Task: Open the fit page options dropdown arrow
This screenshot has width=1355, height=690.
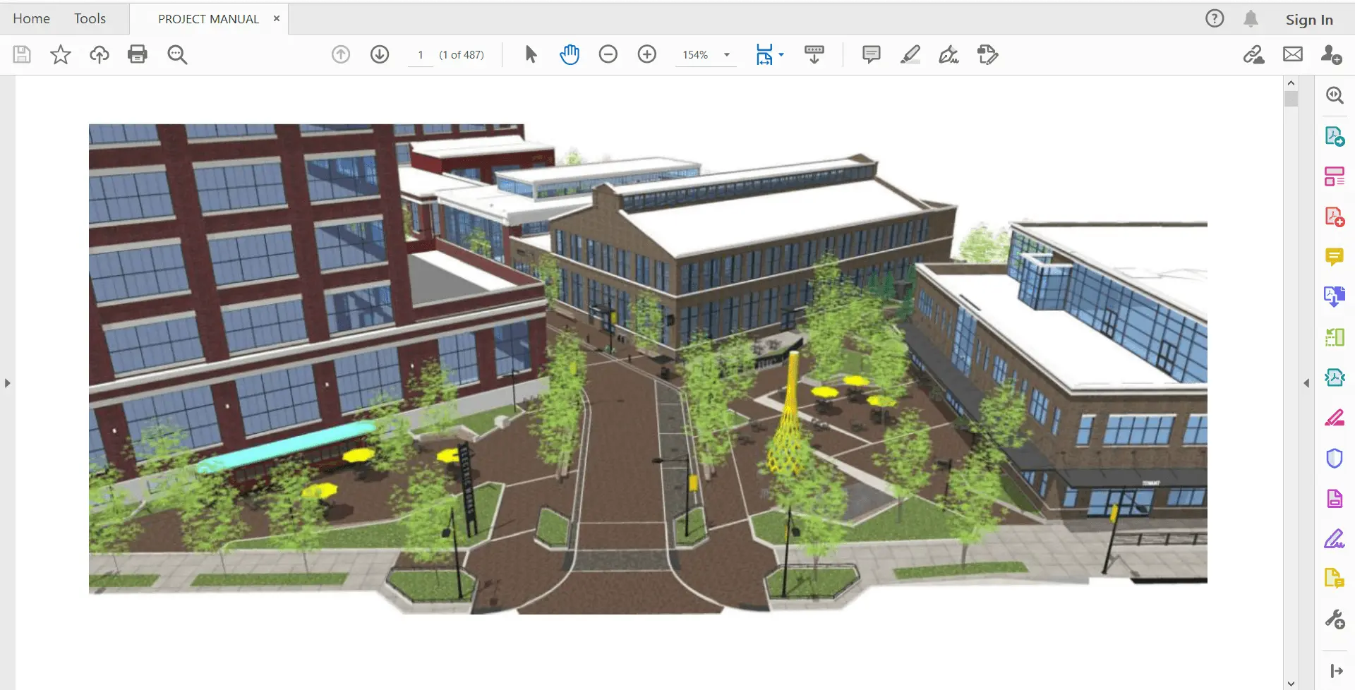Action: [x=781, y=54]
